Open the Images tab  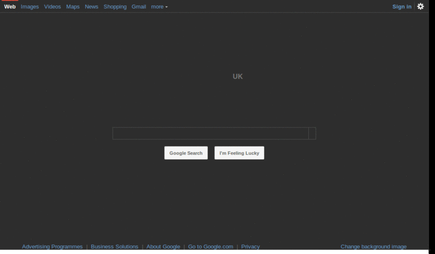30,7
